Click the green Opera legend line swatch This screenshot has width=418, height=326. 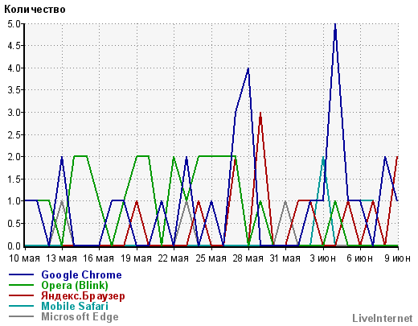(x=22, y=285)
